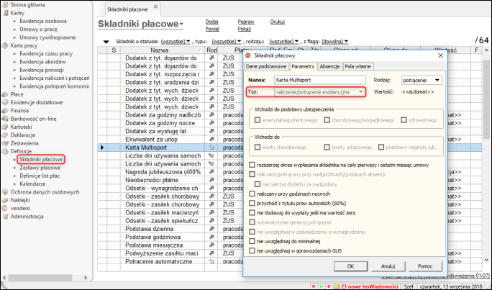This screenshot has width=492, height=290.
Task: Click the Kartoteki module icon
Action: pos(5,127)
